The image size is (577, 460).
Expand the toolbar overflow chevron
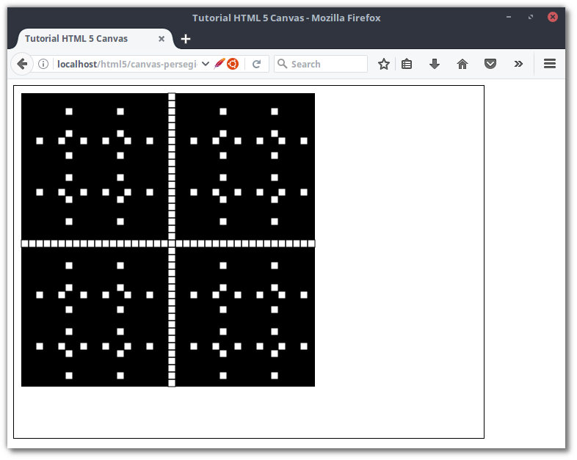coord(518,64)
